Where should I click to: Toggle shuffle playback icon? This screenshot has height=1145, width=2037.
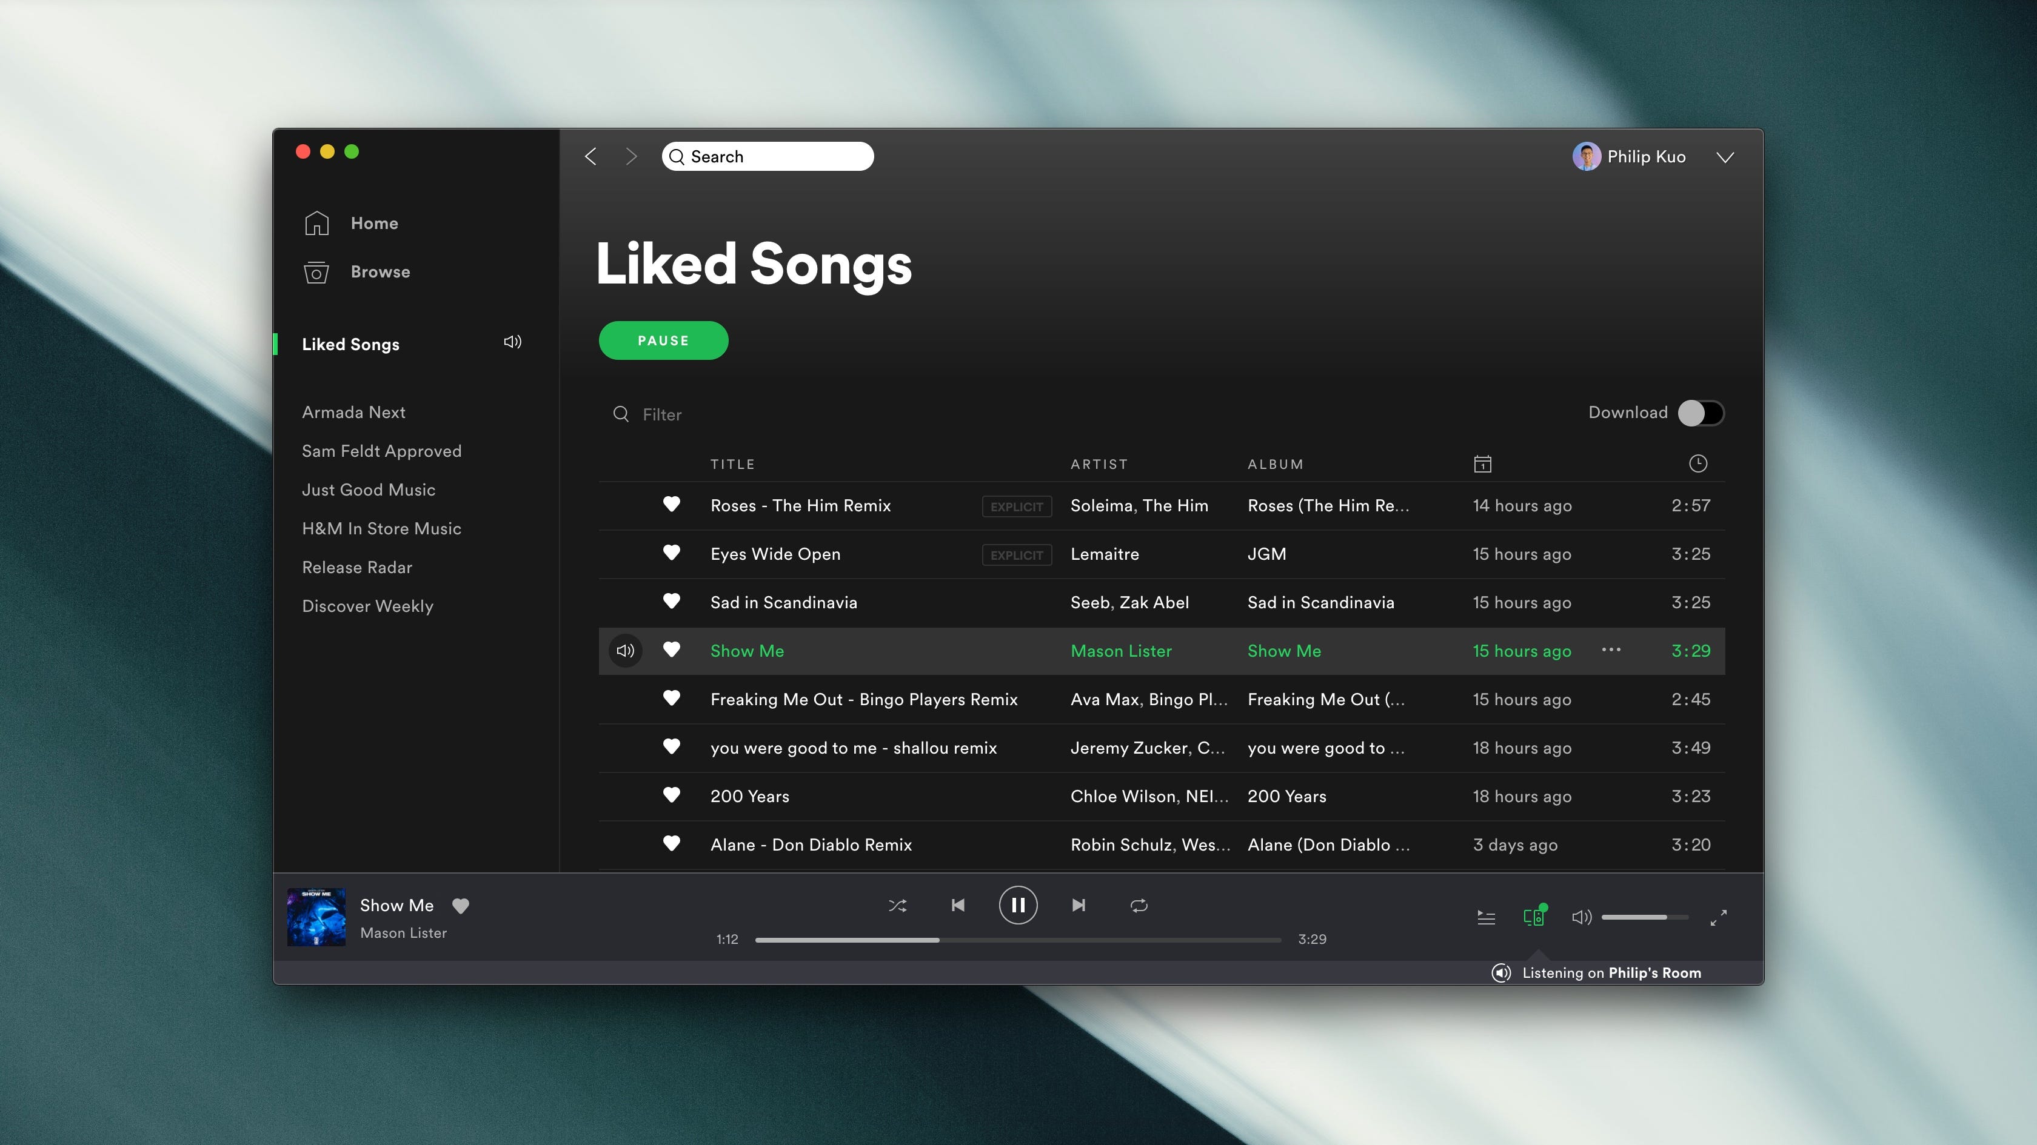(897, 906)
